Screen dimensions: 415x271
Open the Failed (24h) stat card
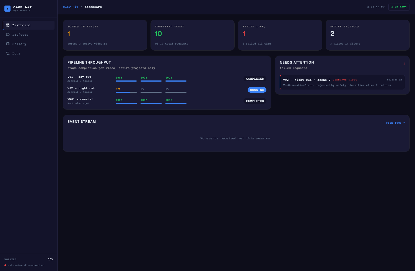[280, 35]
